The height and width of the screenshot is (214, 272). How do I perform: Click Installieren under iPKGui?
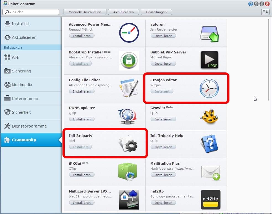tap(82, 175)
